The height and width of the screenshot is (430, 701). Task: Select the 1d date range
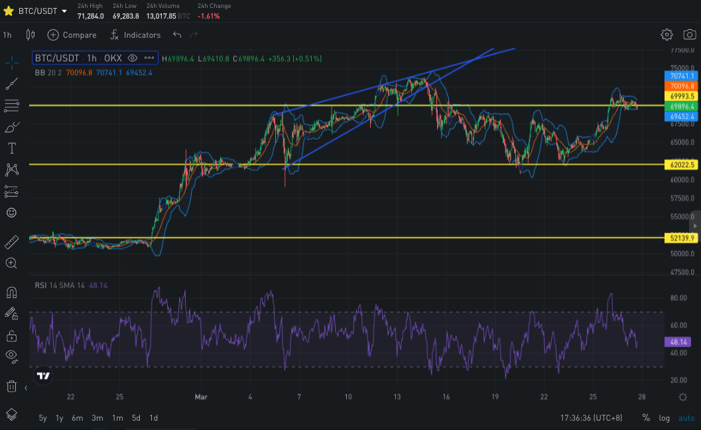[x=153, y=417]
